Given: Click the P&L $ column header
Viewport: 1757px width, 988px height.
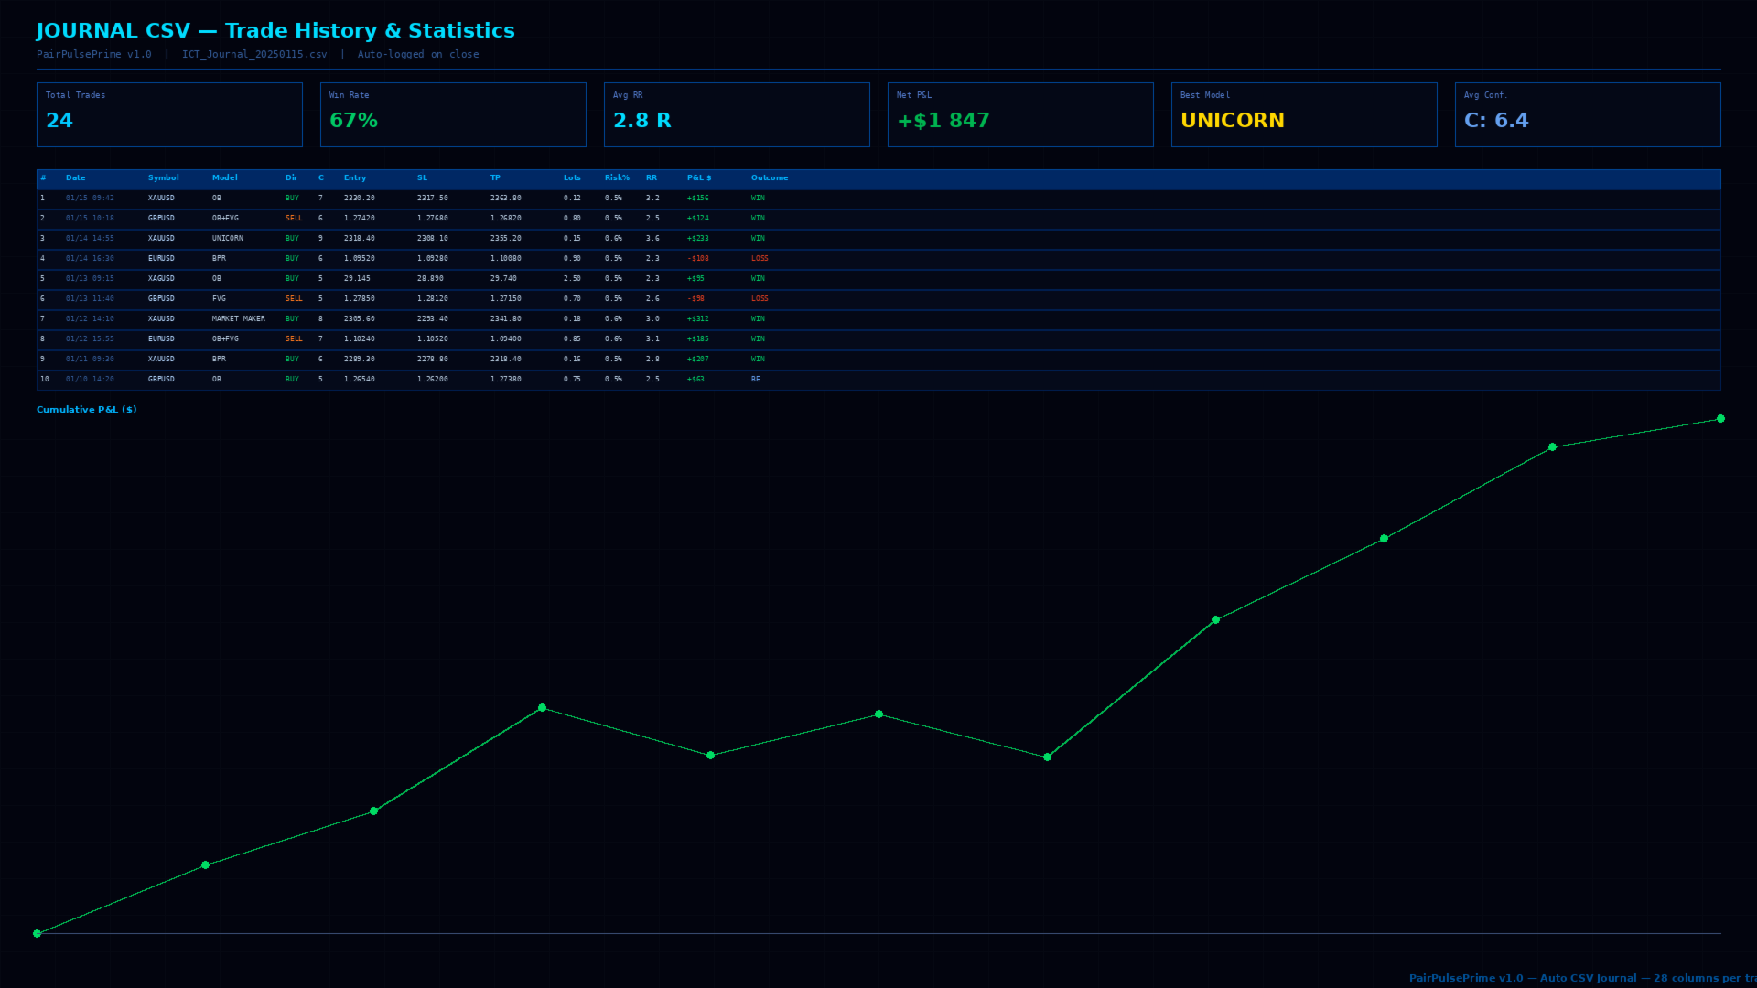Looking at the screenshot, I should click(x=699, y=178).
